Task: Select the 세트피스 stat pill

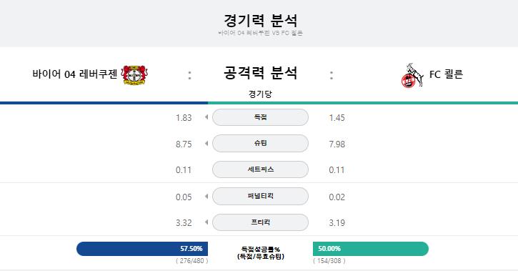Action: (x=260, y=169)
